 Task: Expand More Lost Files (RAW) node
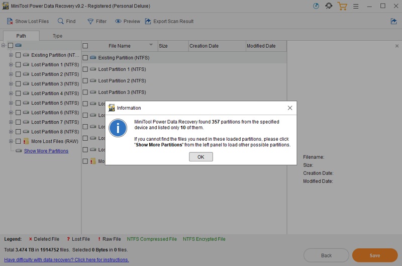[11, 141]
